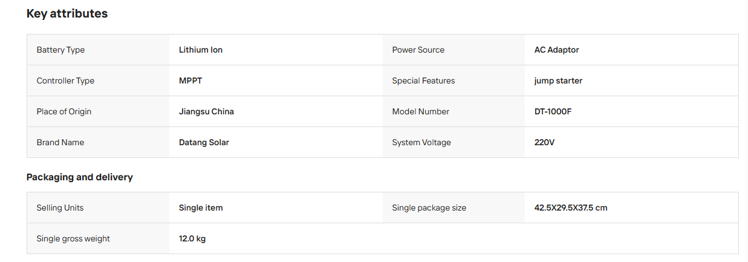The width and height of the screenshot is (748, 262).
Task: Select the Brand Name label
Action: (x=60, y=142)
